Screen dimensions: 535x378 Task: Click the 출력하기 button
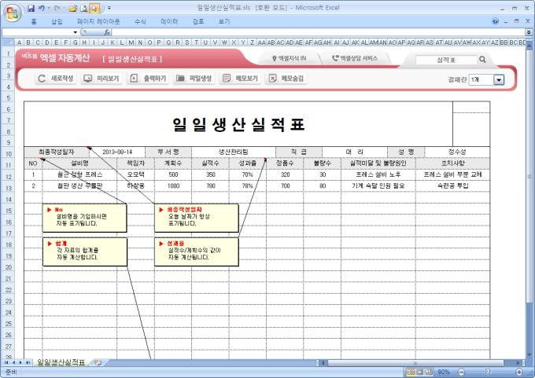tap(148, 79)
